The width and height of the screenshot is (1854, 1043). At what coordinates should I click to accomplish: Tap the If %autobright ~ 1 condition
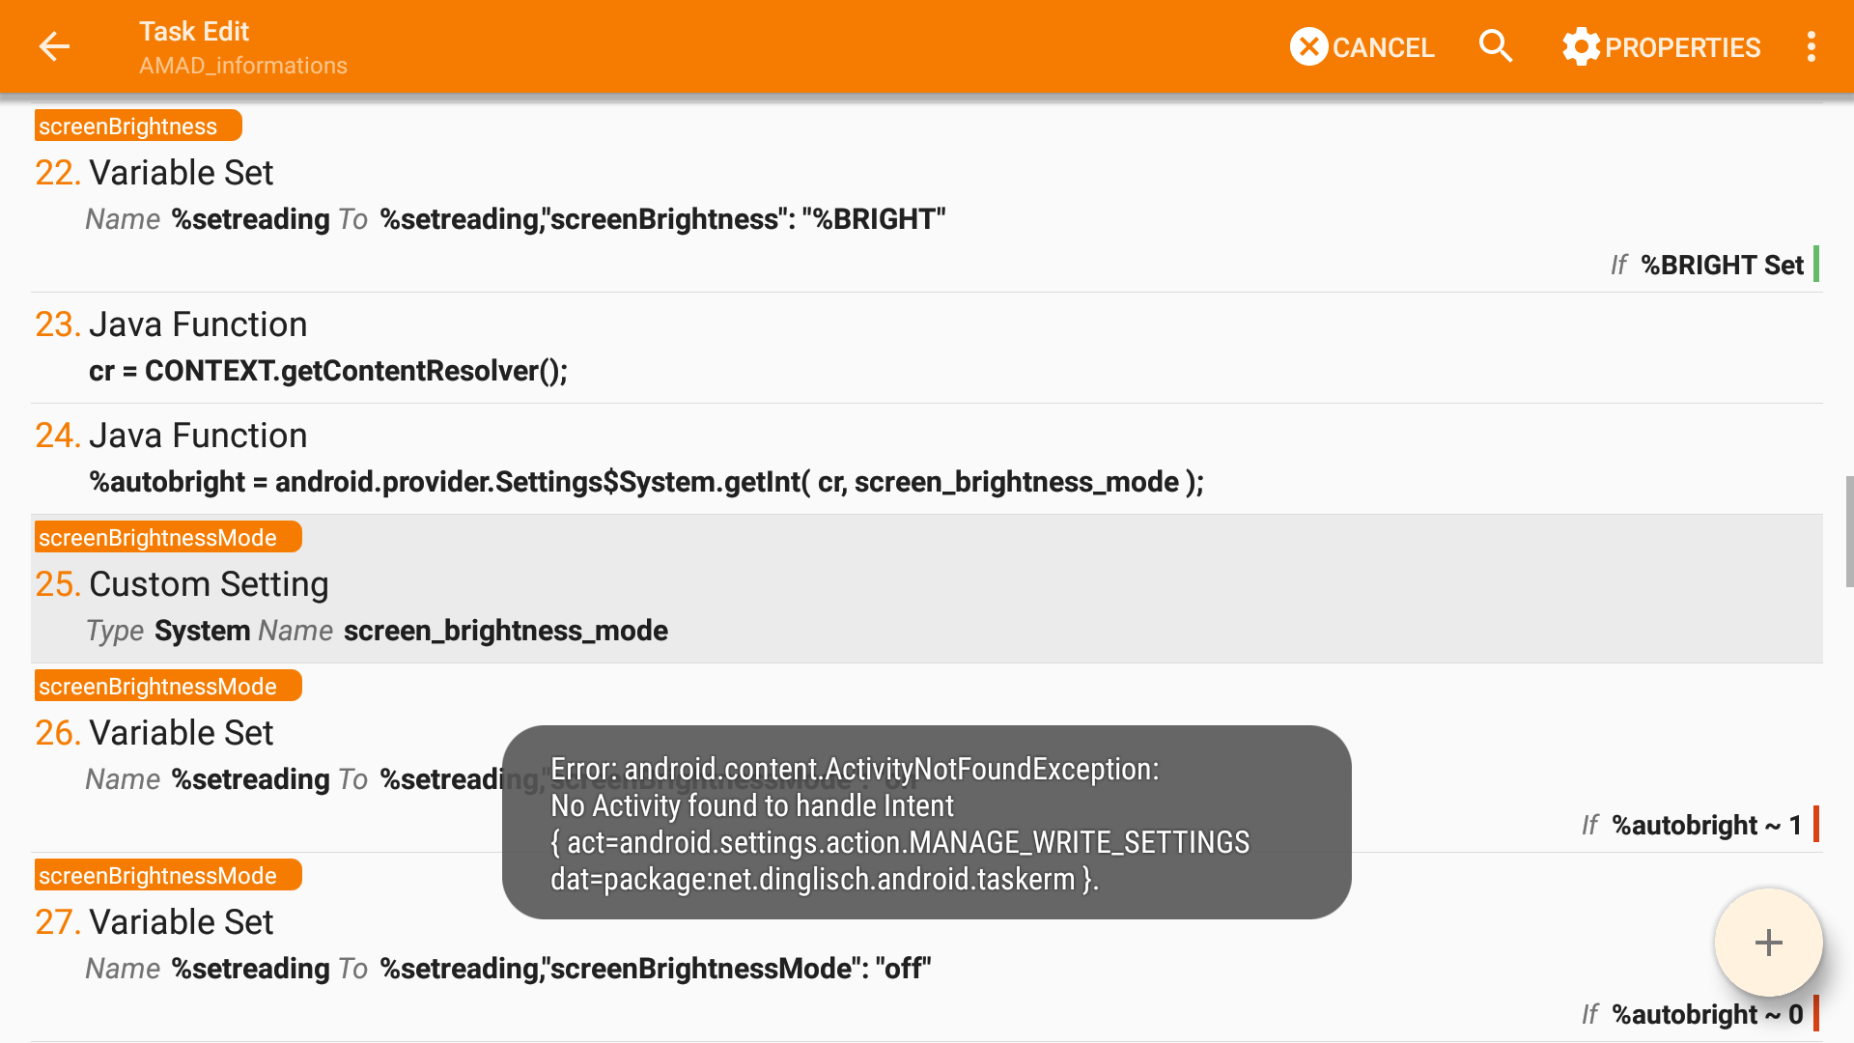(1692, 826)
